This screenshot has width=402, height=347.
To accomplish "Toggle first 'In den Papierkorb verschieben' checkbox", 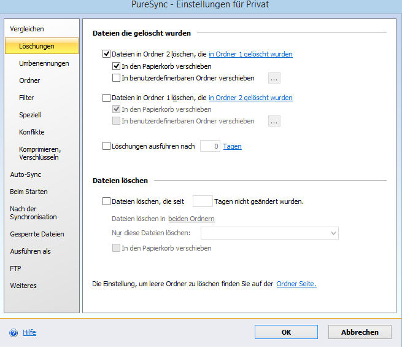I will (x=116, y=66).
